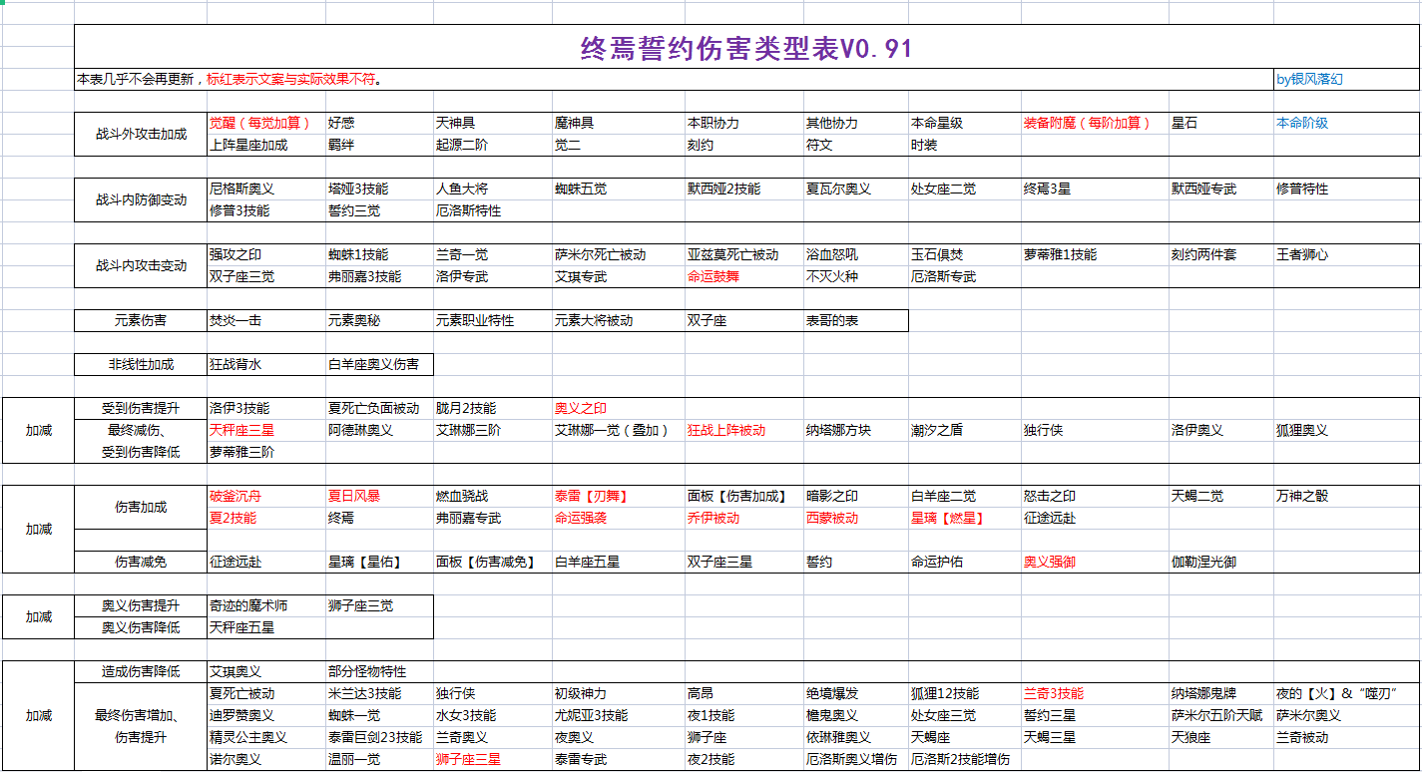Select the 王者狮心 cell
This screenshot has width=1422, height=772.
click(x=1346, y=254)
